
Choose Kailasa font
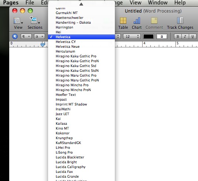pyautogui.click(x=81, y=124)
